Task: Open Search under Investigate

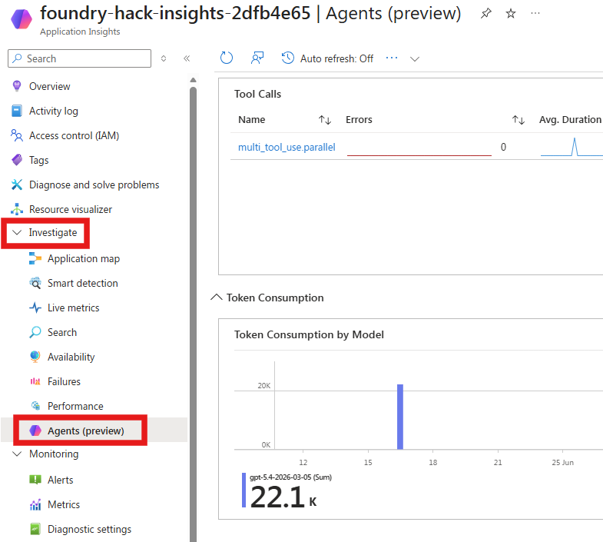Action: click(x=62, y=333)
